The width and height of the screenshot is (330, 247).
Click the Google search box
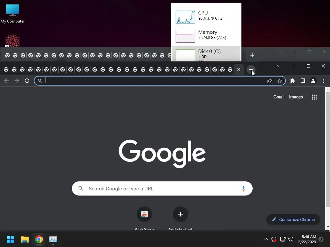click(x=162, y=188)
